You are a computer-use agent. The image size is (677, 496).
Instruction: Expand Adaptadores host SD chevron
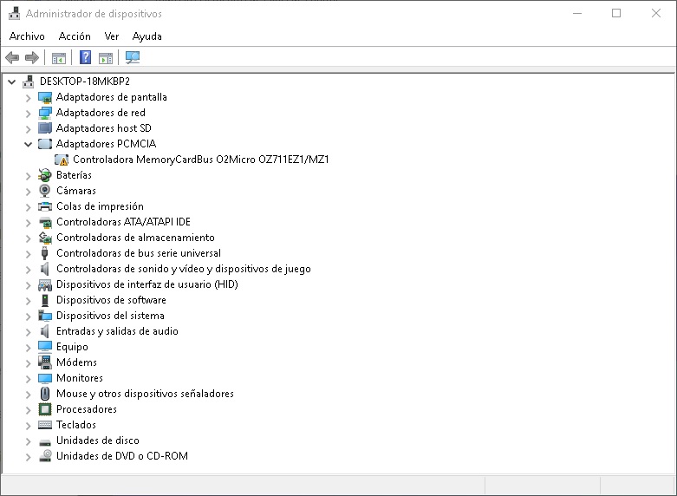[28, 128]
